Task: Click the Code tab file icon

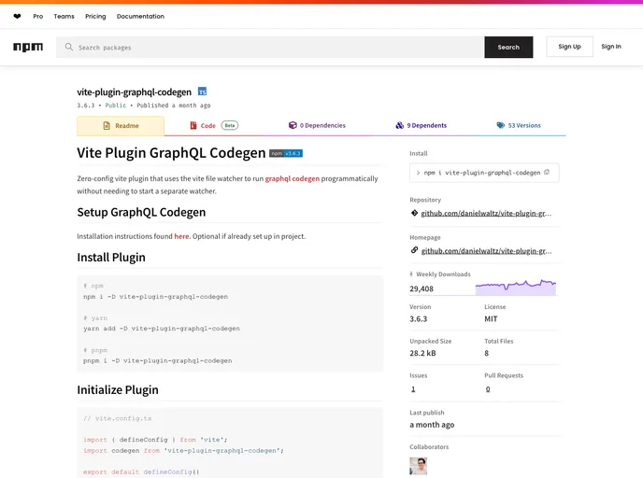Action: tap(193, 125)
